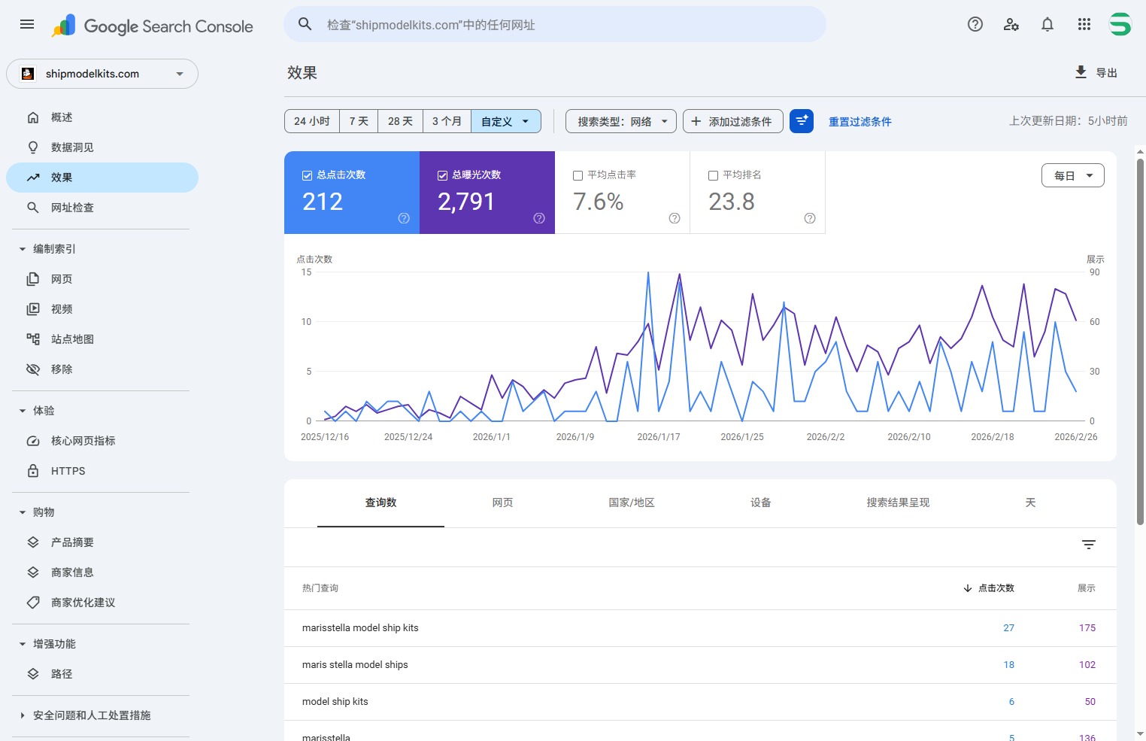Open the notifications bell

pos(1047,24)
